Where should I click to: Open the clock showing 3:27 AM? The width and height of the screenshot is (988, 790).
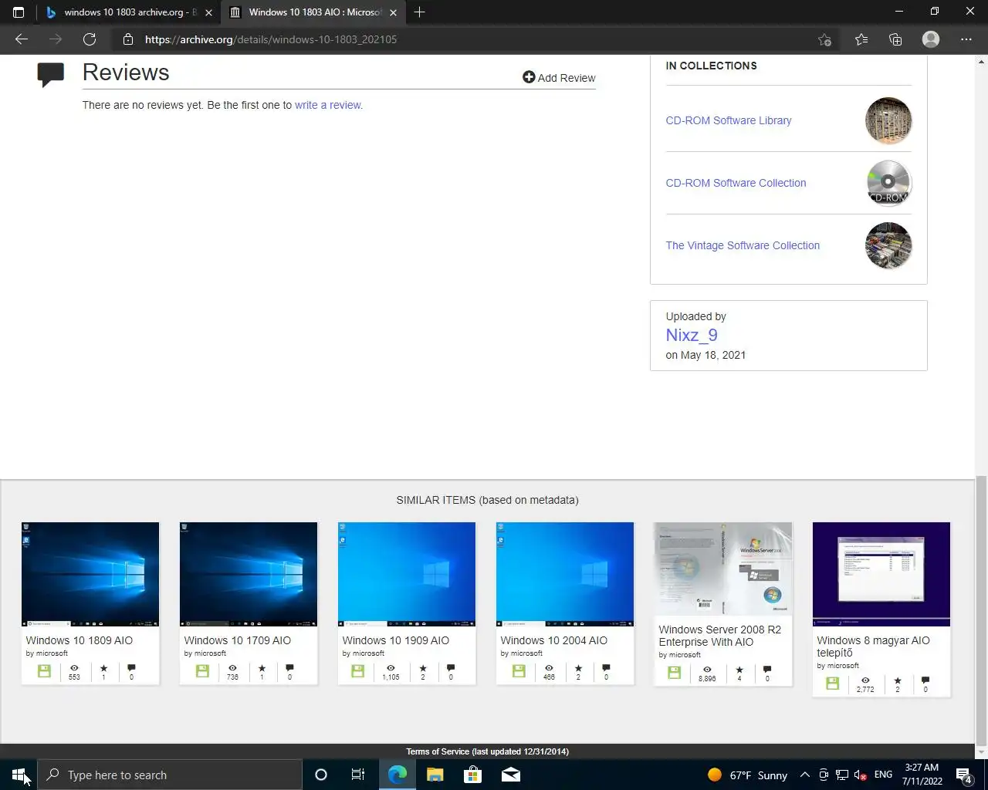[922, 775]
